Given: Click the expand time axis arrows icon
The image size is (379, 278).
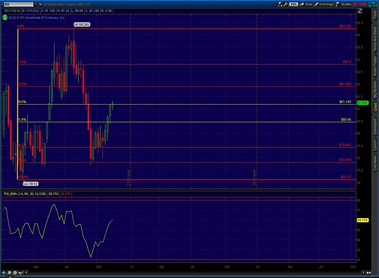Looking at the screenshot, I should click(369, 273).
